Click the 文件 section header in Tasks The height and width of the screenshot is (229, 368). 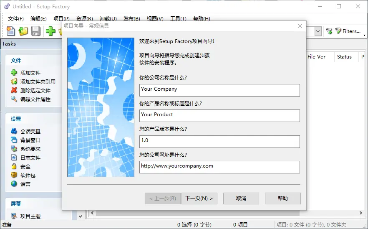click(16, 61)
